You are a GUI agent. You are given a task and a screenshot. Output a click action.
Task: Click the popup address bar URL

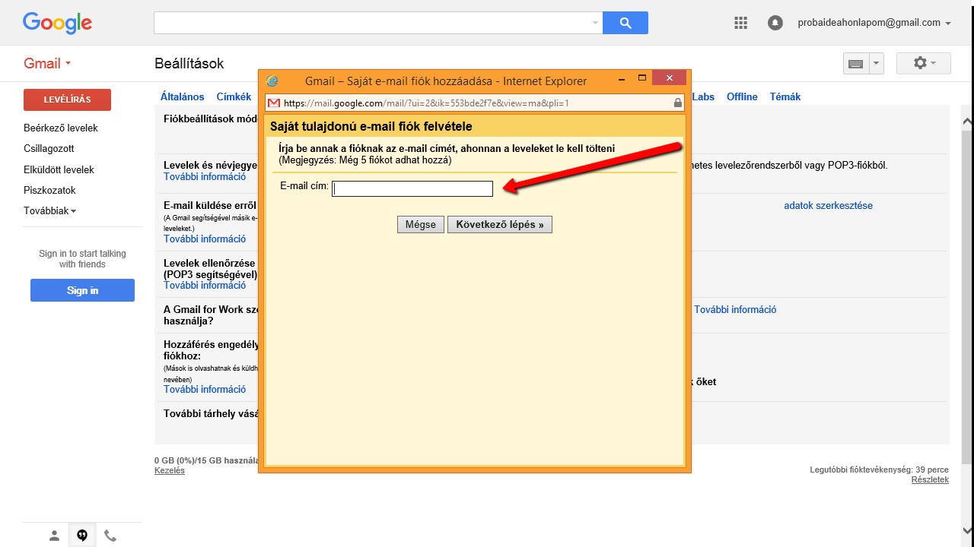pyautogui.click(x=426, y=103)
